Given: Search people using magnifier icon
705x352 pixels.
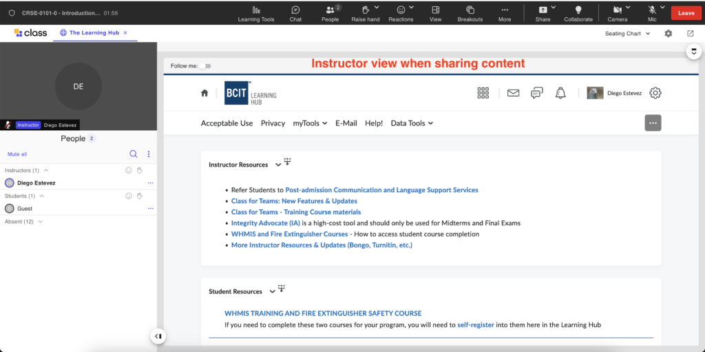Looking at the screenshot, I should pyautogui.click(x=134, y=154).
